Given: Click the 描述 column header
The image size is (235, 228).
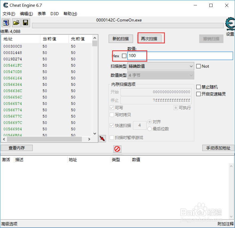Looking at the screenshot, I should 41,160.
